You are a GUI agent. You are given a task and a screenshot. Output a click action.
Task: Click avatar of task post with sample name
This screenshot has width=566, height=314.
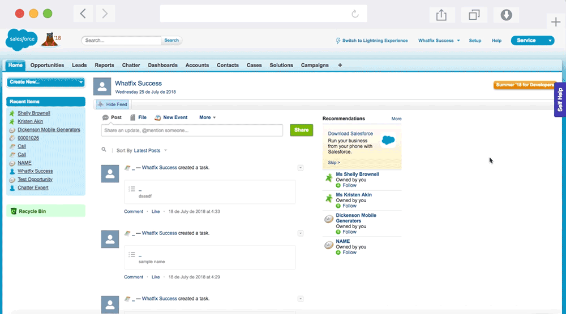[110, 239]
